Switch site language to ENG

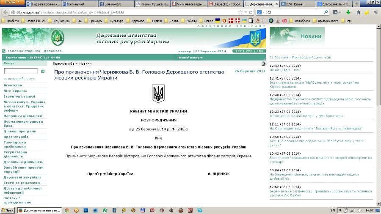(x=260, y=51)
